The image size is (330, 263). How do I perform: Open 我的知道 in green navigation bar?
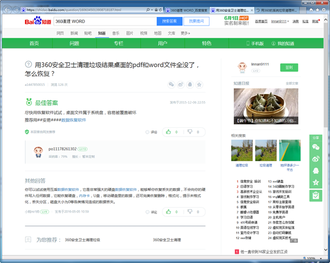(283, 44)
